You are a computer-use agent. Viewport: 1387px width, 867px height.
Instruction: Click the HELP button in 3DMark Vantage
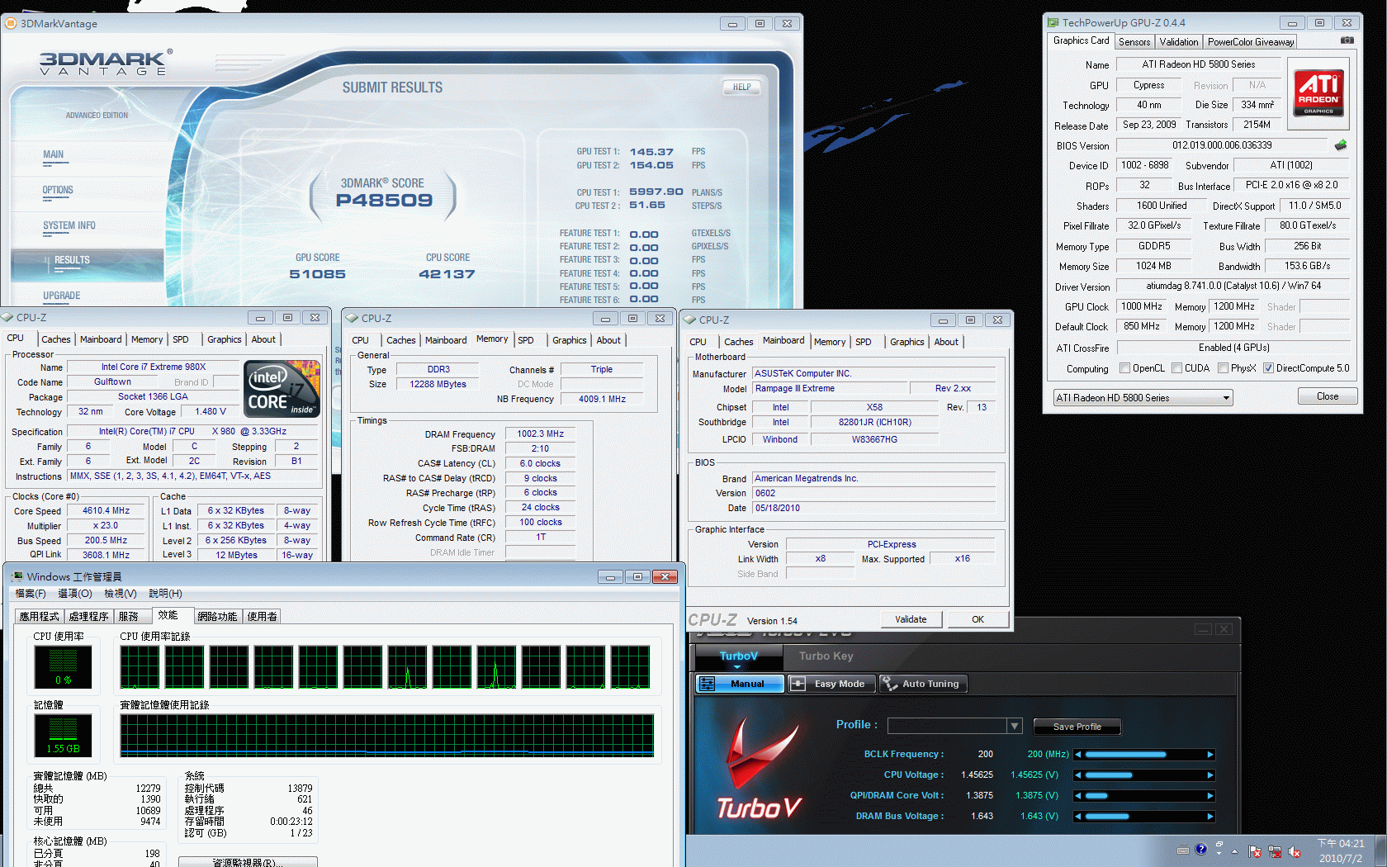point(741,87)
